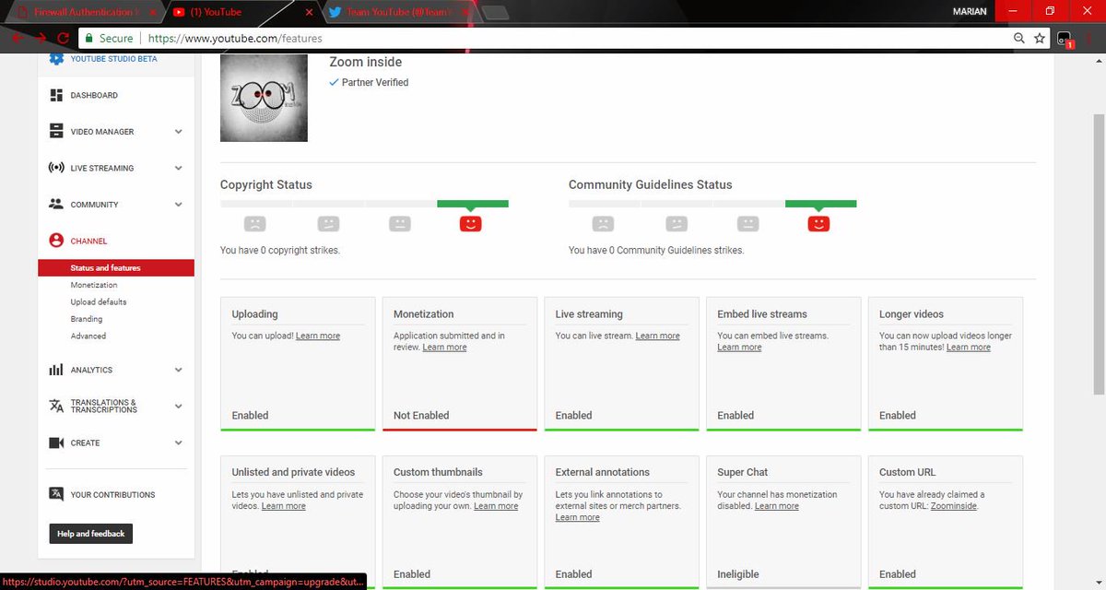The height and width of the screenshot is (590, 1106).
Task: Click the Analytics bar chart icon
Action: pos(56,370)
